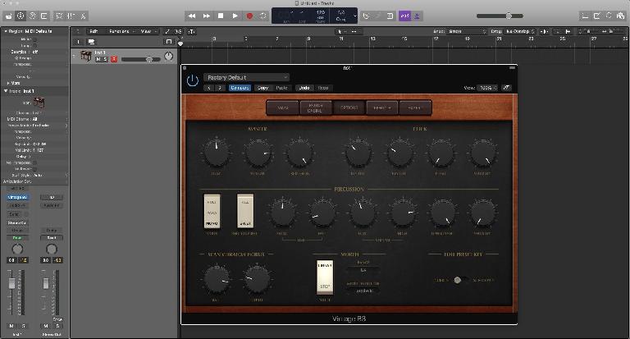Stop playback with the square button
The image size is (630, 339).
click(x=221, y=16)
